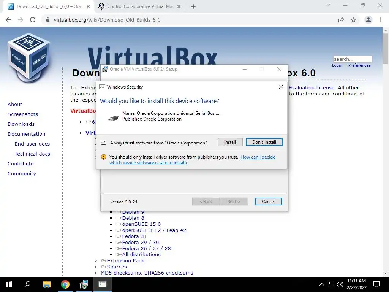This screenshot has width=389, height=292.
Task: Download Fedora 26 / 27 / 28 package
Action: 146,249
